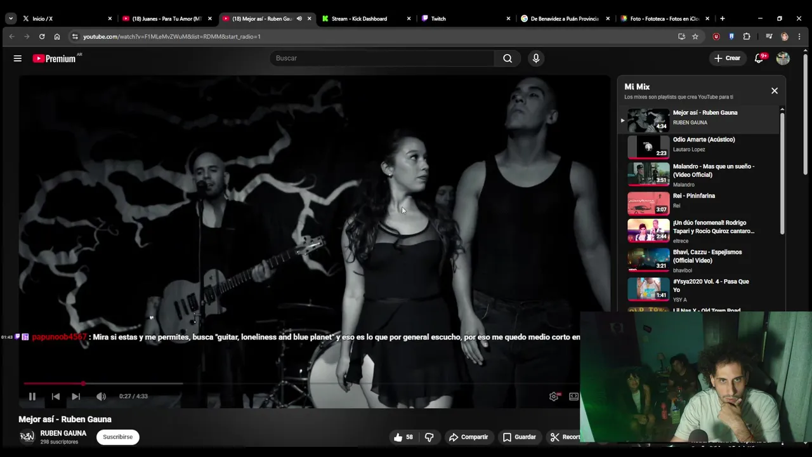Click the Recortar clip scissors button
The width and height of the screenshot is (812, 457).
click(x=565, y=437)
